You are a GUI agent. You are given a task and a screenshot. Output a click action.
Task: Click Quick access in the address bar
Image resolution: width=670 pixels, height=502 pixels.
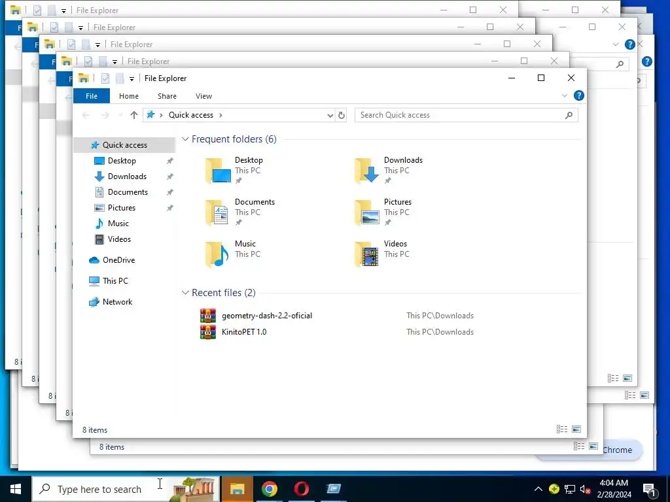coord(190,115)
